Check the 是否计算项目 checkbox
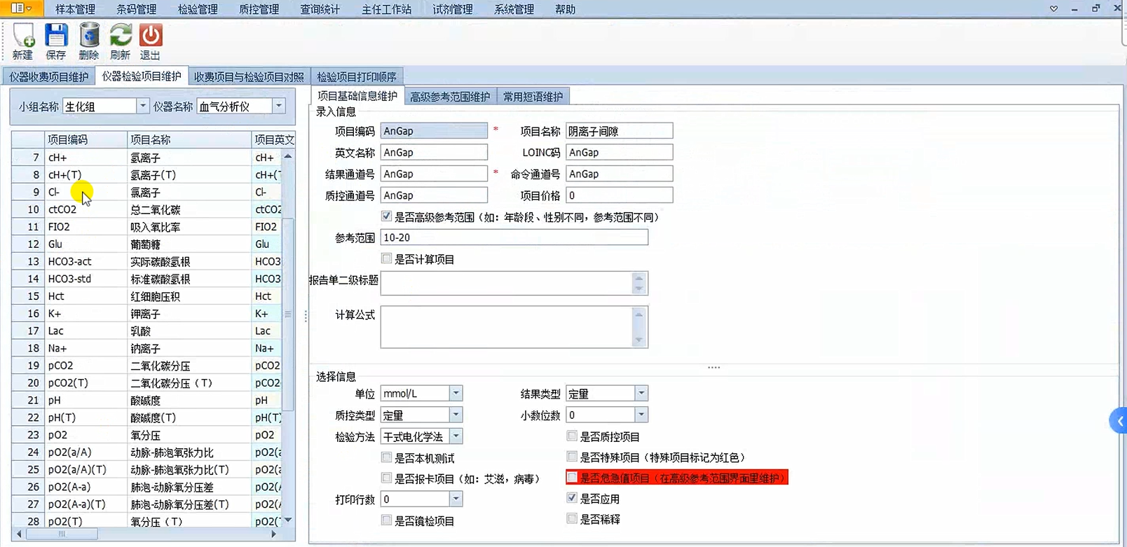The height and width of the screenshot is (547, 1127). [x=387, y=258]
